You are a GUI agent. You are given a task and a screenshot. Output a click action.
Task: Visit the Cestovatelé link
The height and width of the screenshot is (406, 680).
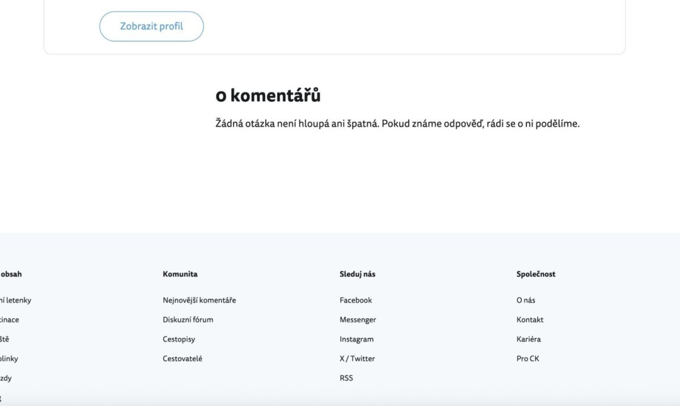pyautogui.click(x=182, y=358)
